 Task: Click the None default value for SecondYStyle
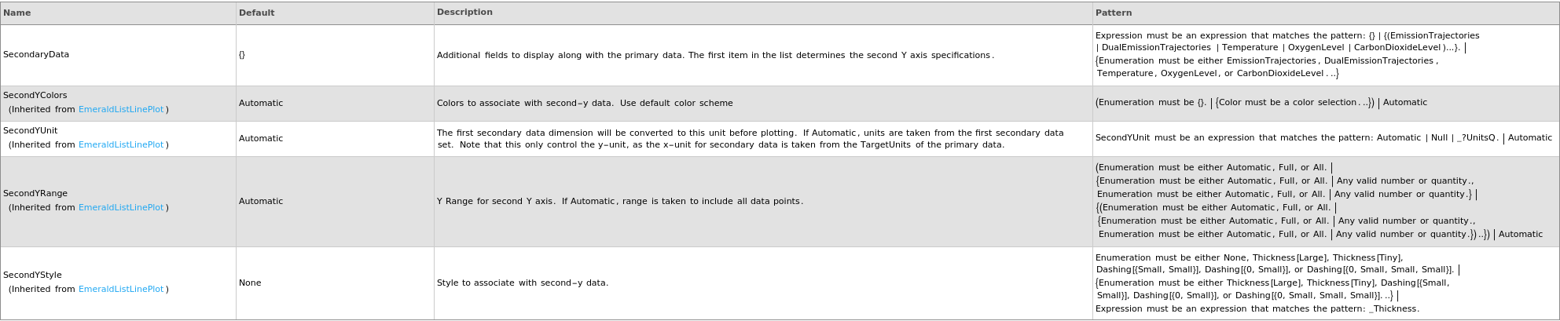coord(250,283)
